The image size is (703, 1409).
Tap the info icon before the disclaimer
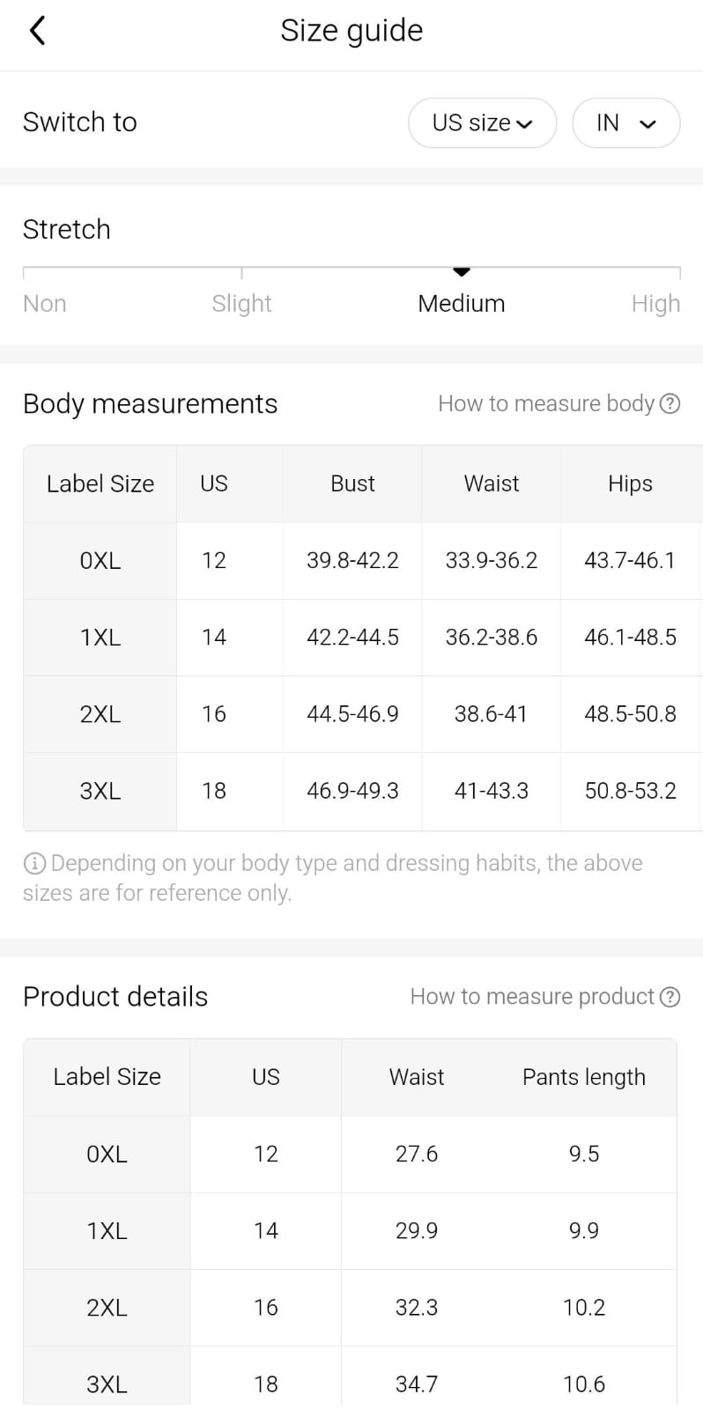coord(33,863)
